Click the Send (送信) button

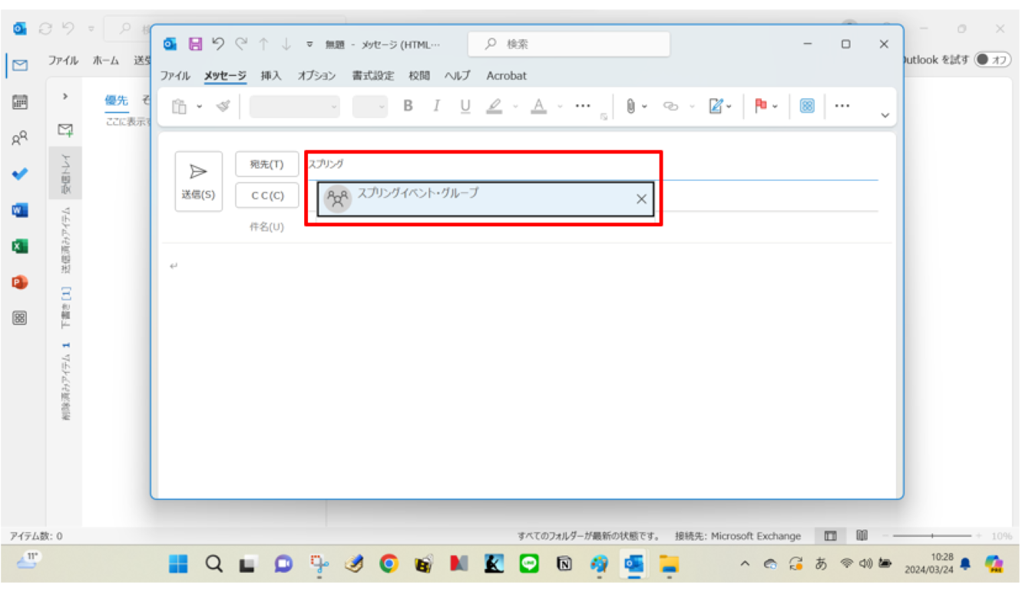(x=198, y=181)
